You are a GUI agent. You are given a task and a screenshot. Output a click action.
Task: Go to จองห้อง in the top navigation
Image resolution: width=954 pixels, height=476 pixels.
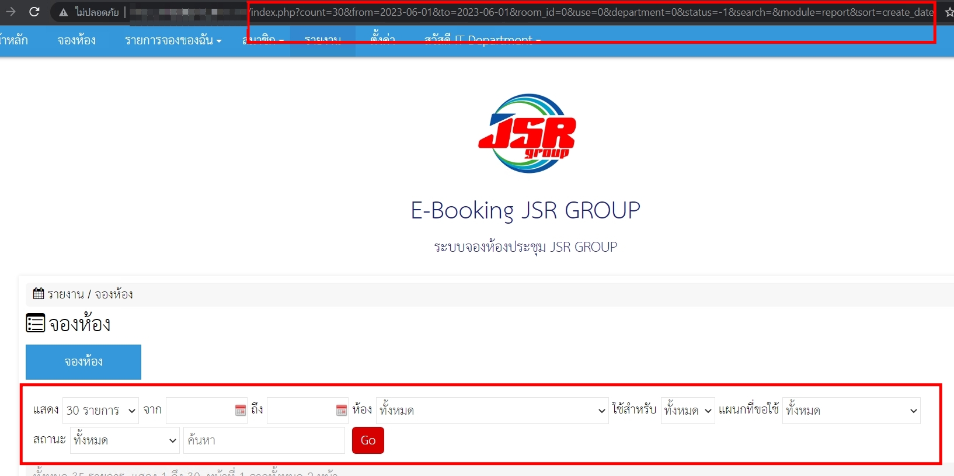(76, 40)
